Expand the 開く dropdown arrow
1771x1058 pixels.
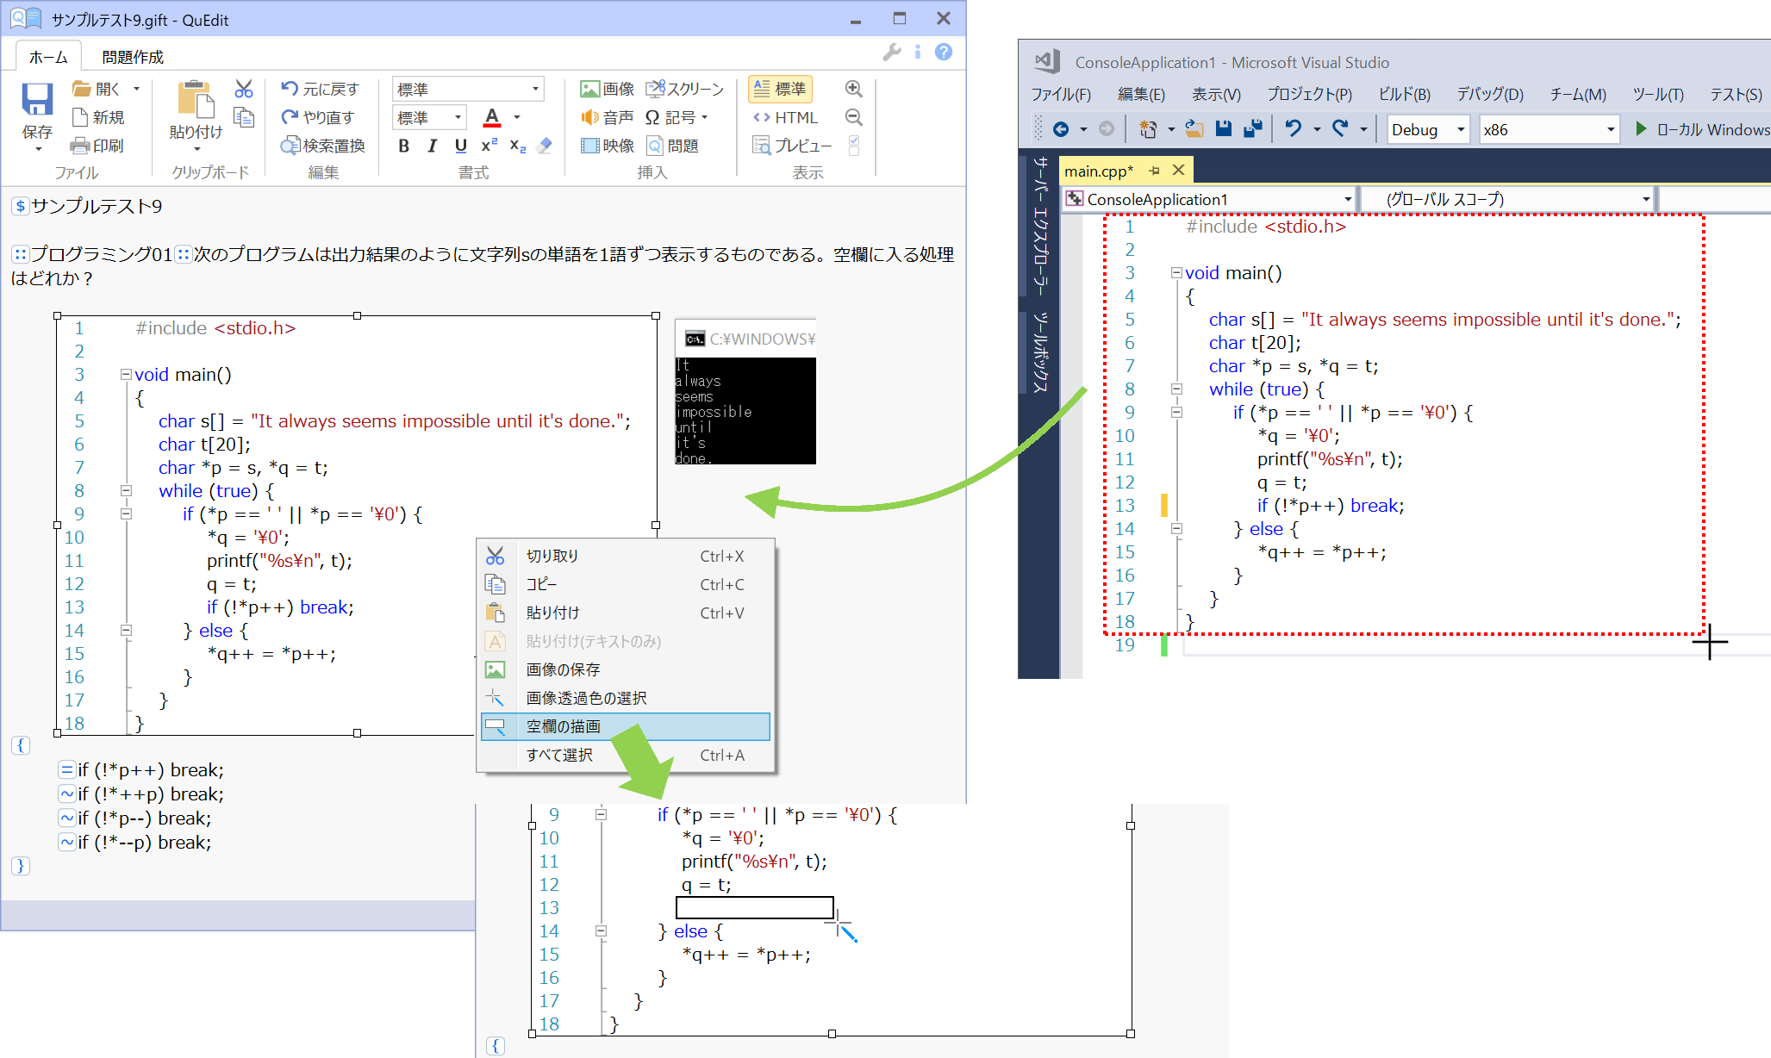click(136, 89)
